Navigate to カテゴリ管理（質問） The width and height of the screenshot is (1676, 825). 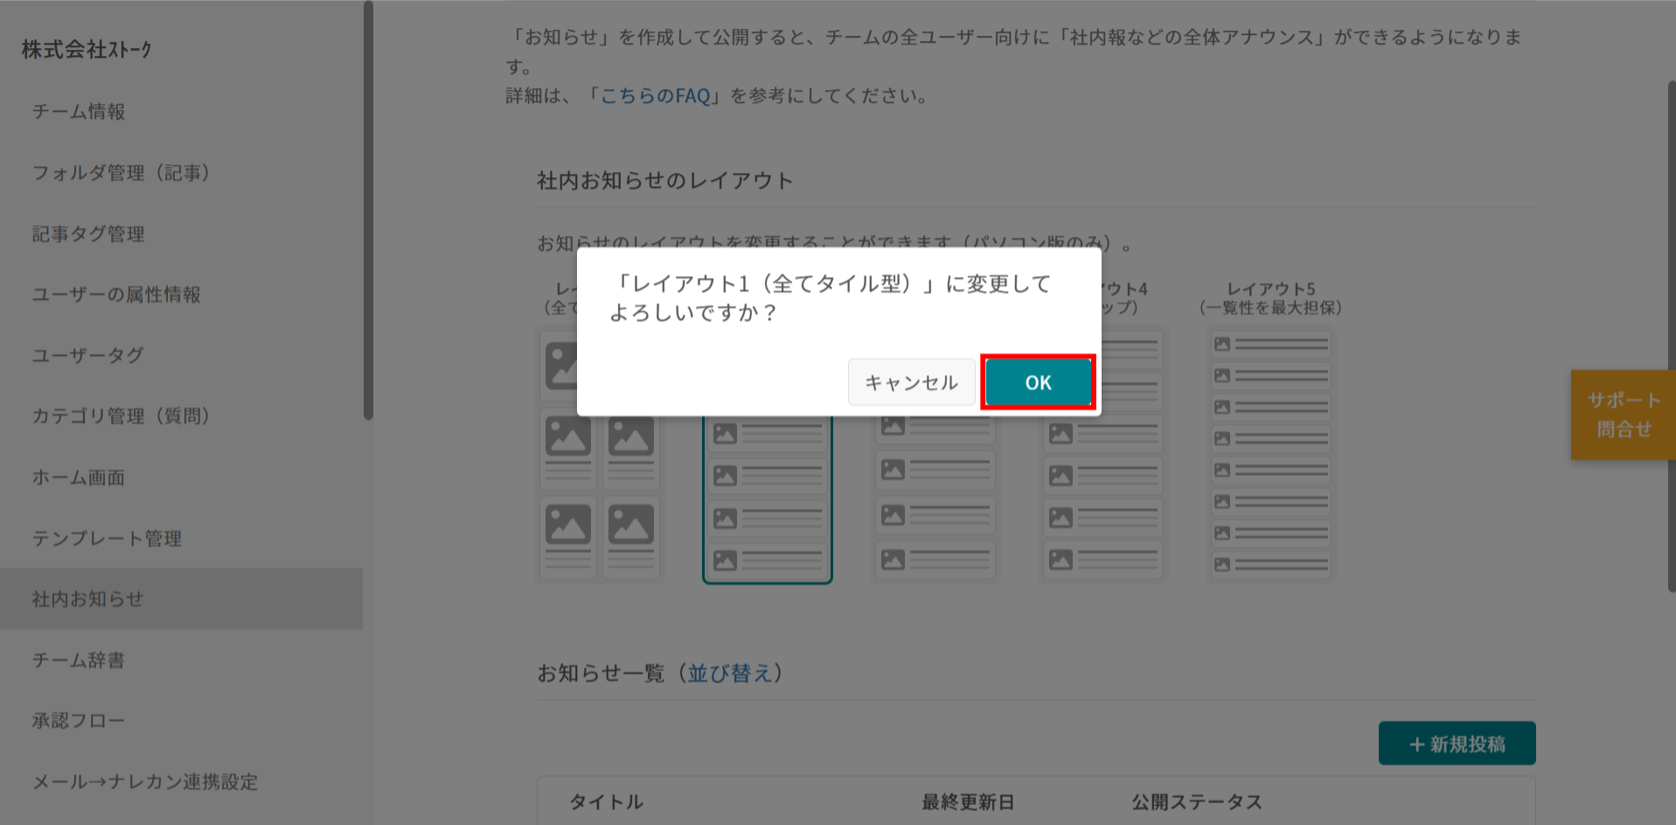pos(121,416)
